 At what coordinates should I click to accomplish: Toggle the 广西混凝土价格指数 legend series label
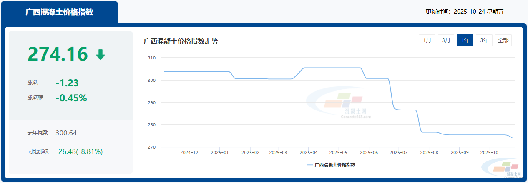pos(335,165)
